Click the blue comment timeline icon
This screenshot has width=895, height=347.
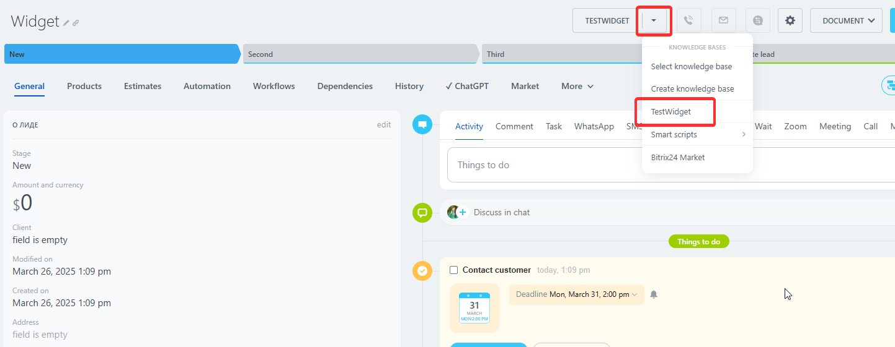tap(422, 124)
